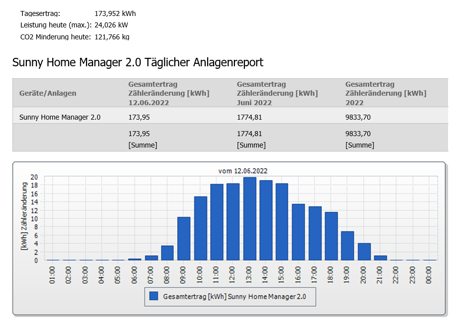
Task: Click the 19:00 bar in chart
Action: 347,245
